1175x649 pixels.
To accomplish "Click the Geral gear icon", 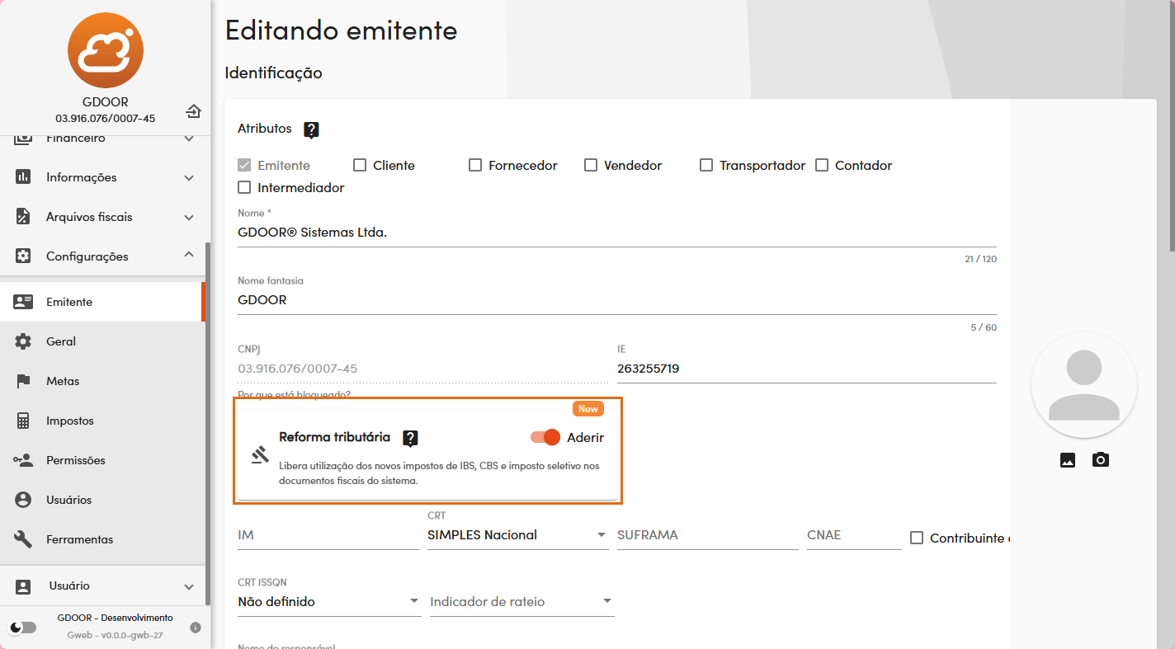I will click(23, 341).
